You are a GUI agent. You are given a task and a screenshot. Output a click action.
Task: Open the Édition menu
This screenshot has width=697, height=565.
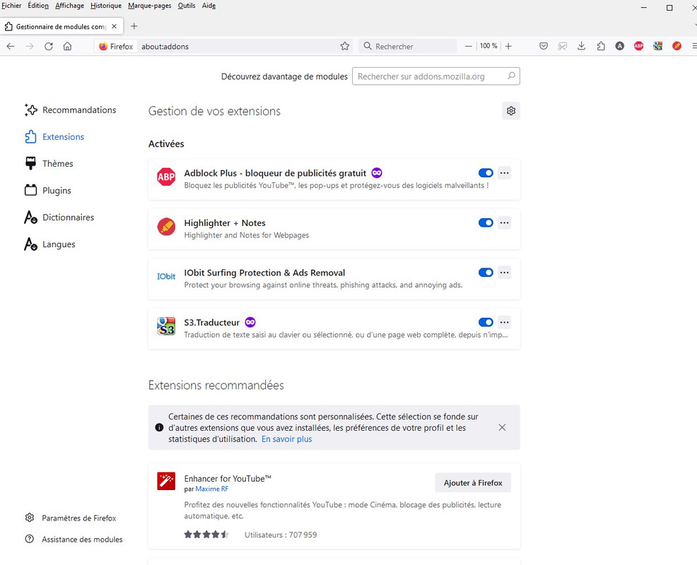coord(38,6)
